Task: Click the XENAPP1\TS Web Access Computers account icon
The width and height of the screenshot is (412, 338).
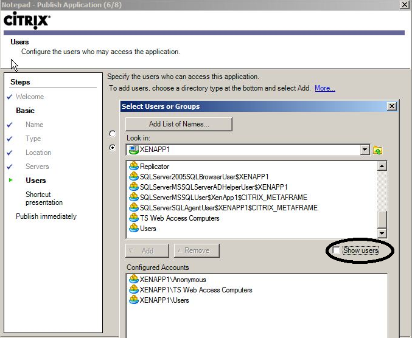Action: click(134, 290)
